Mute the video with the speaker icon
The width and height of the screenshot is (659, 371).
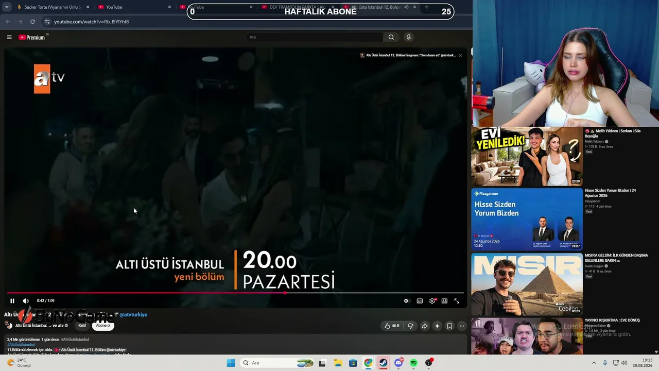(x=26, y=301)
